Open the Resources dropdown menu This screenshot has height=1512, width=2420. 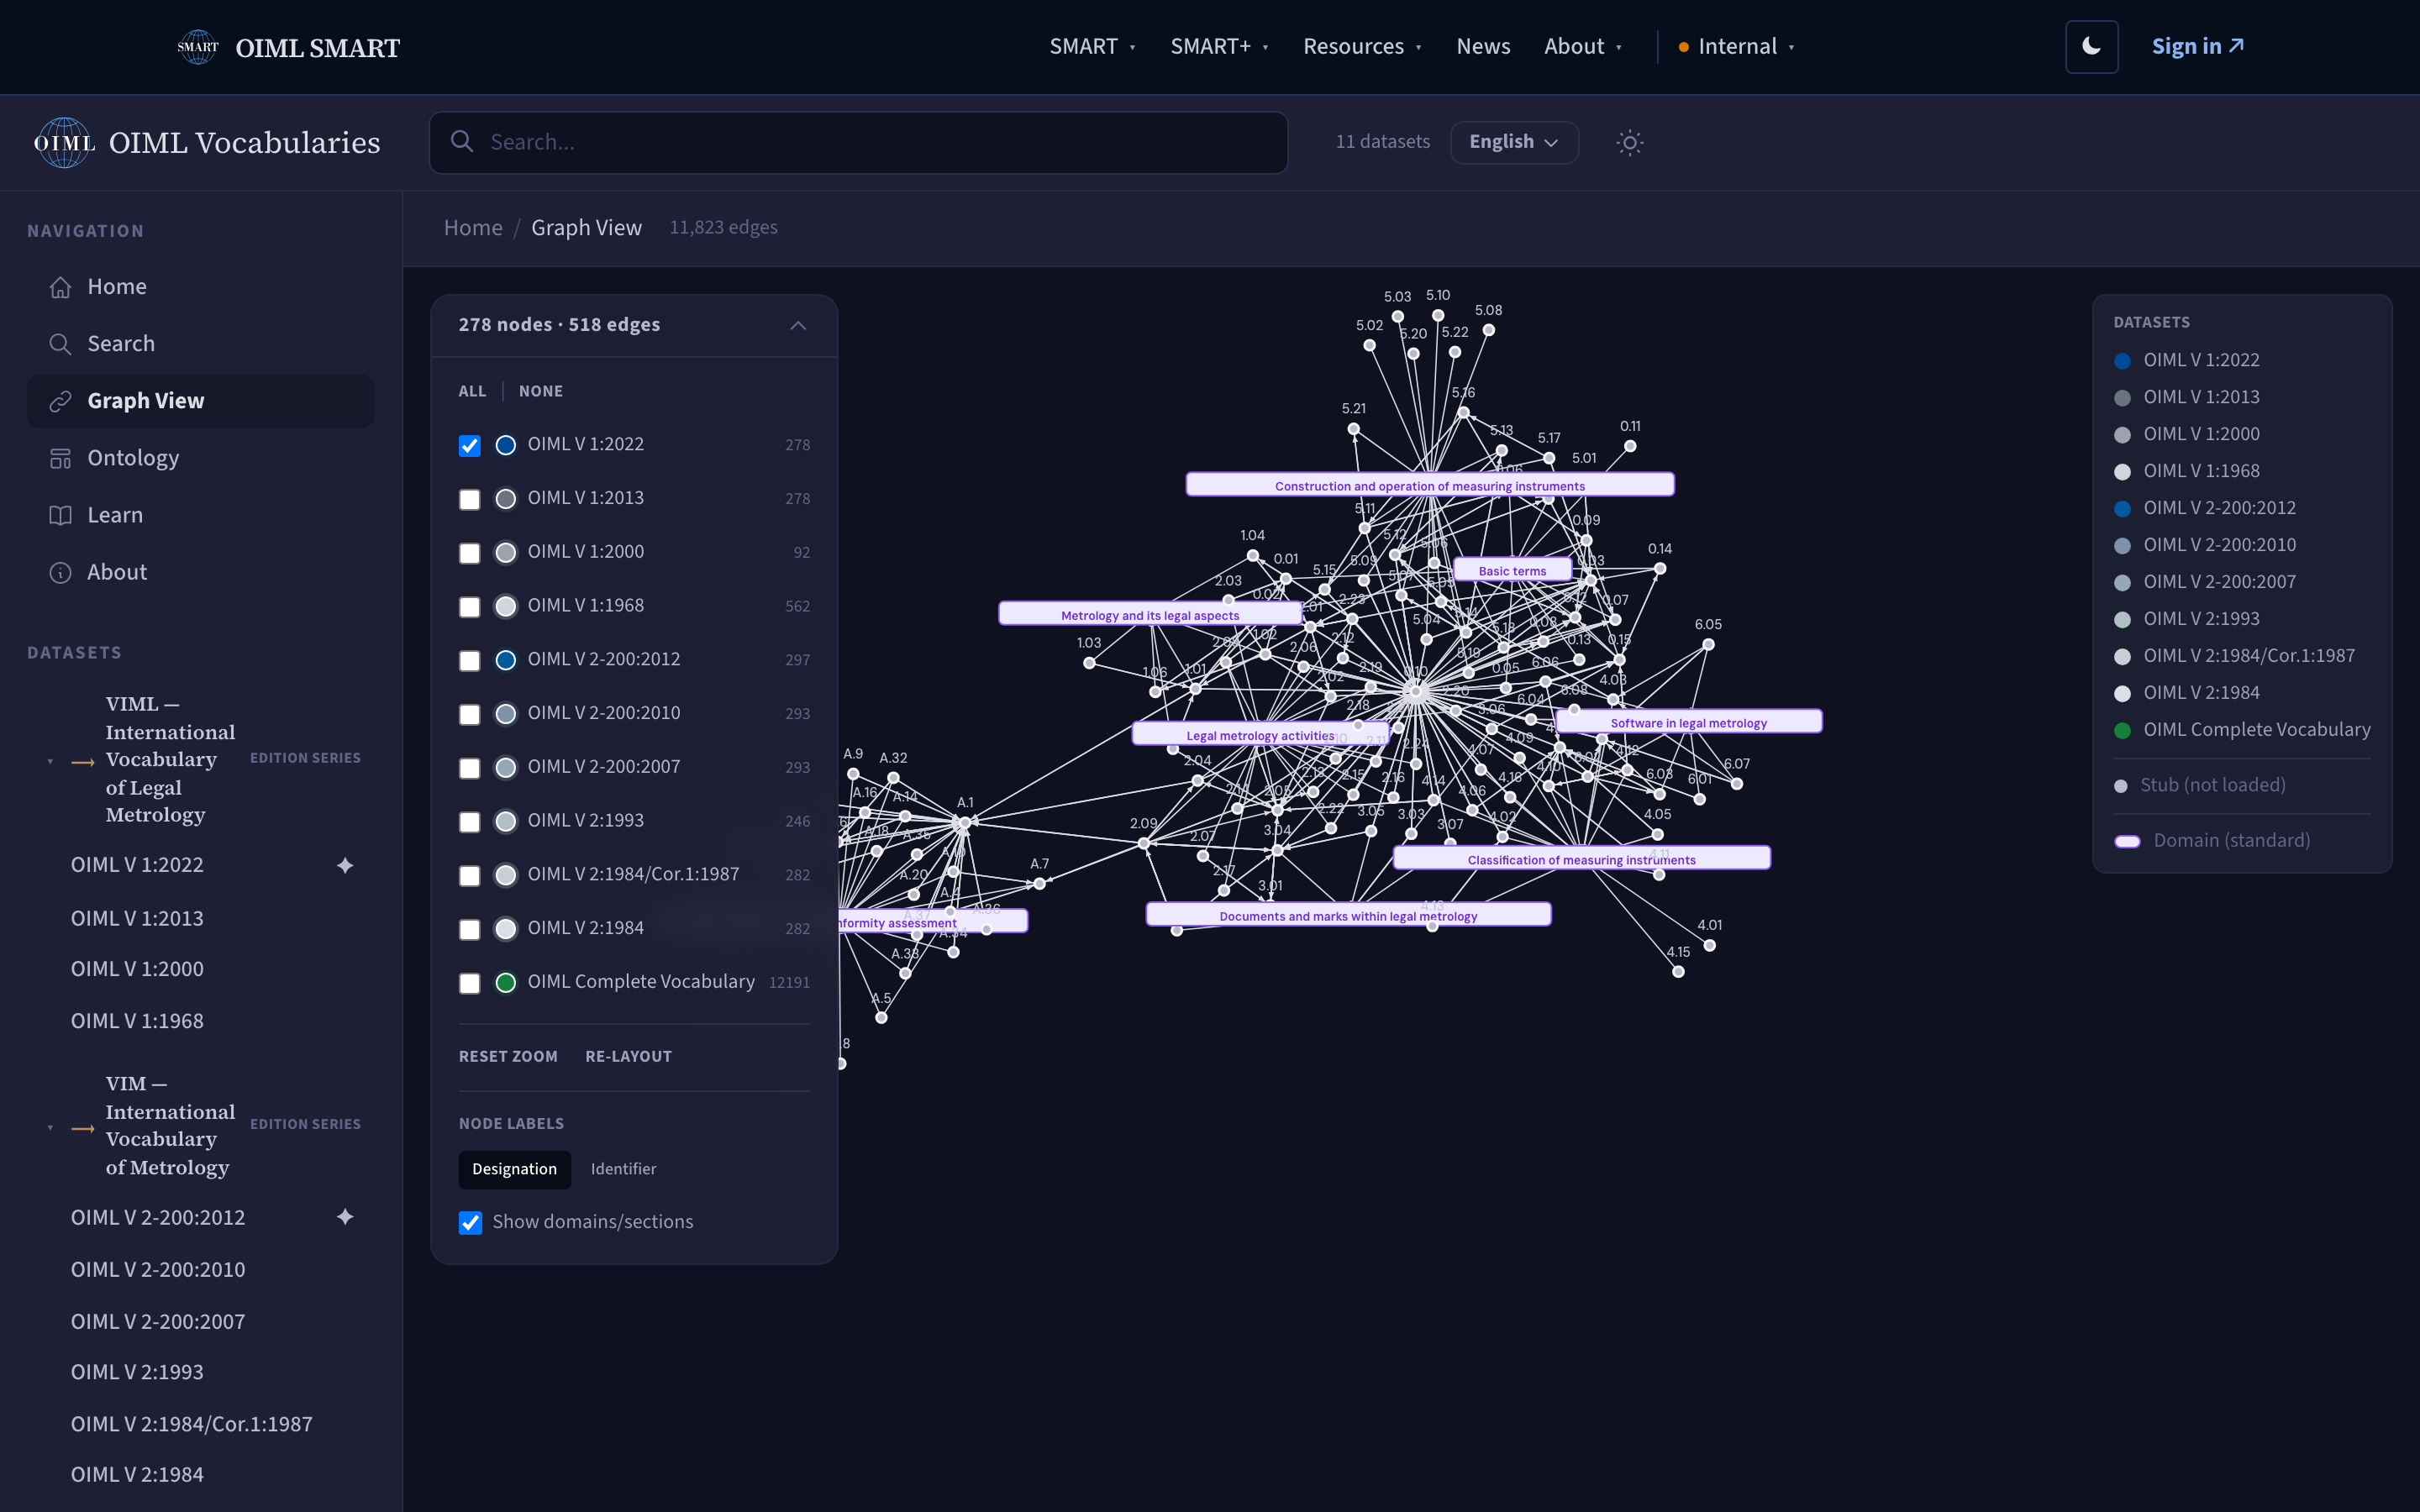pyautogui.click(x=1362, y=46)
